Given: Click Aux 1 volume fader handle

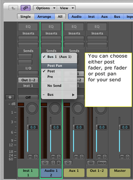Looking at the screenshot, I should (x=78, y=127).
